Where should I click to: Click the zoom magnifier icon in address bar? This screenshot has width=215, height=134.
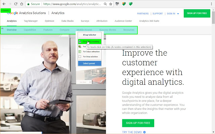105,4
